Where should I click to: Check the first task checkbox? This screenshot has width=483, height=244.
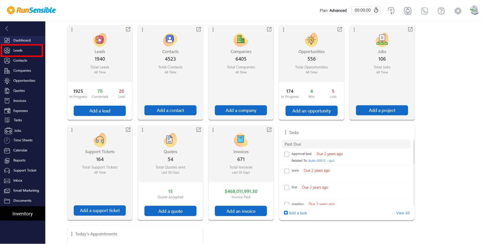[x=287, y=188]
